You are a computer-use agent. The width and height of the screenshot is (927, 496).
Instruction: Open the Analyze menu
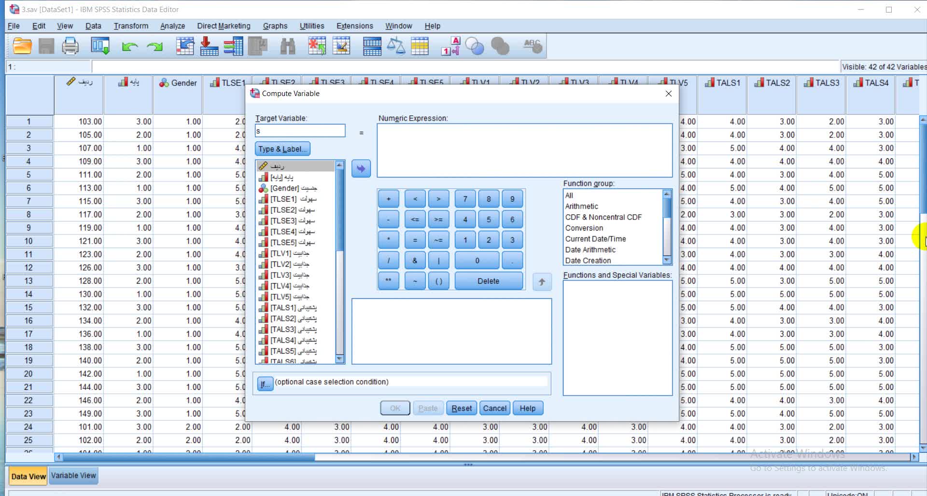172,26
